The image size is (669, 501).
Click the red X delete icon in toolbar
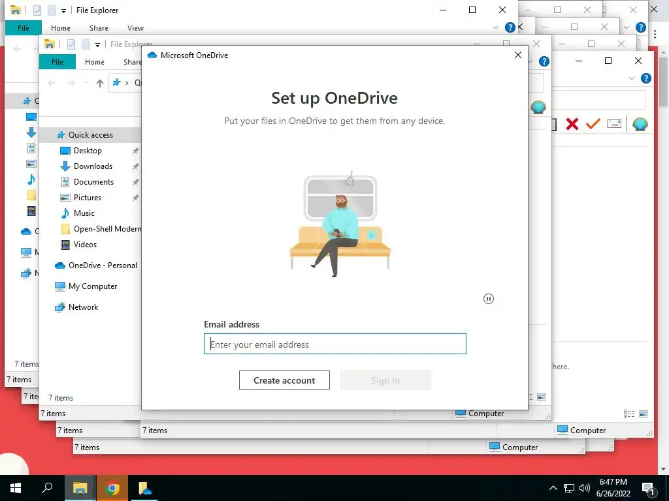[x=572, y=124]
